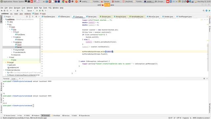Viewport: 211px width, 119px height.
Task: Click Select Opened File target icon in Project panel
Action: (x=27, y=17)
